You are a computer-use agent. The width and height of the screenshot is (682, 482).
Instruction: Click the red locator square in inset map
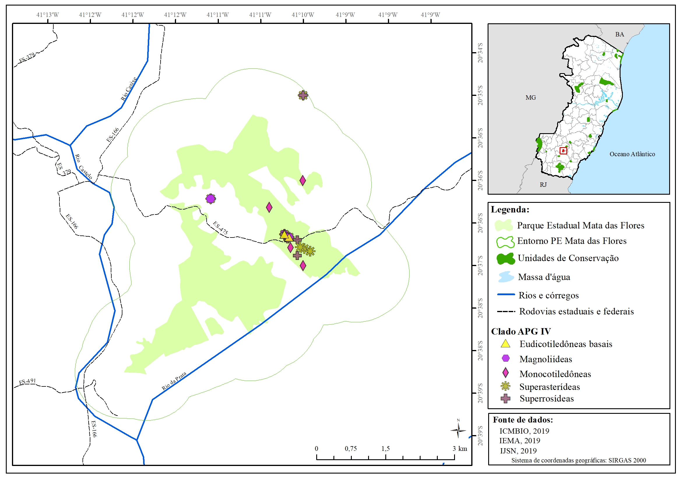(x=563, y=151)
